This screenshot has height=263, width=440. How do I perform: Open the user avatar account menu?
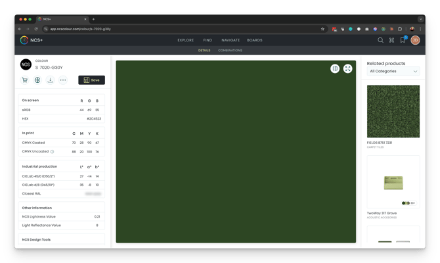click(x=415, y=40)
